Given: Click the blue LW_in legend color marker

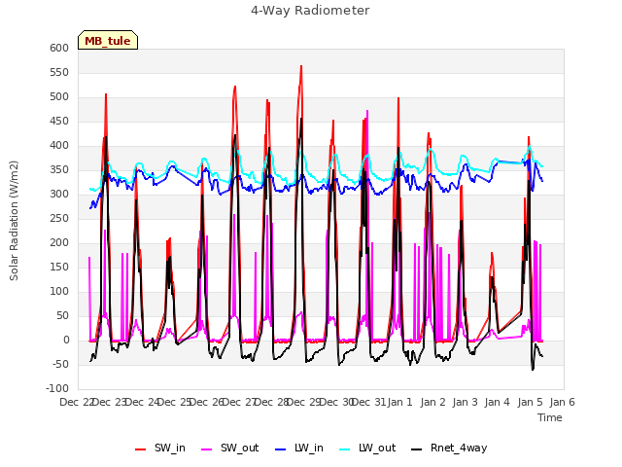Looking at the screenshot, I should pos(280,449).
